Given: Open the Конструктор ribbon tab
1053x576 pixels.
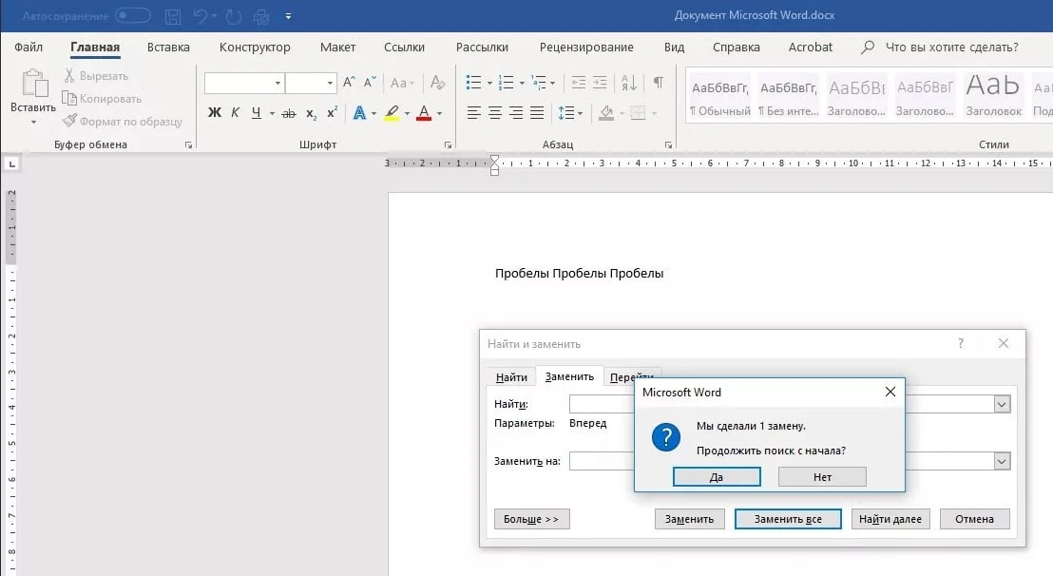Looking at the screenshot, I should tap(255, 47).
